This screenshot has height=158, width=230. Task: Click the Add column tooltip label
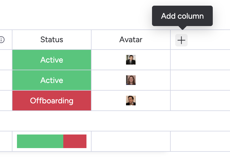pos(182,16)
